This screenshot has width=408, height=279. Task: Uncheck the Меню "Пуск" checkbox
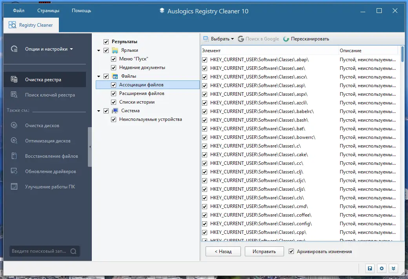click(x=113, y=59)
